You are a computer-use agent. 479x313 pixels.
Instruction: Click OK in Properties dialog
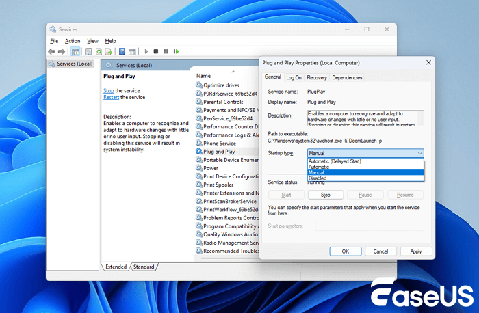pos(345,251)
